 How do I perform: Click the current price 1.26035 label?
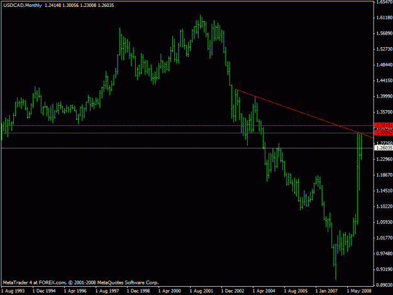[x=384, y=148]
